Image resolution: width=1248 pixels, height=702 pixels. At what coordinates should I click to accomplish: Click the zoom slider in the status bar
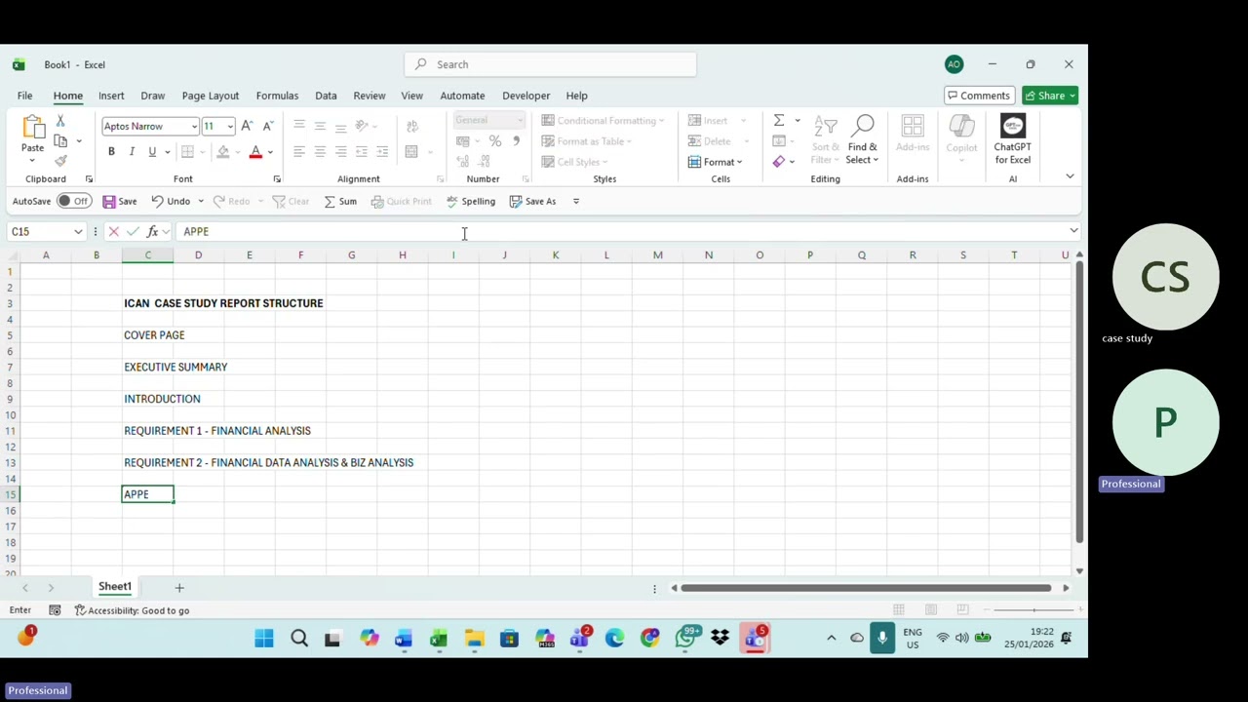[x=1033, y=609]
